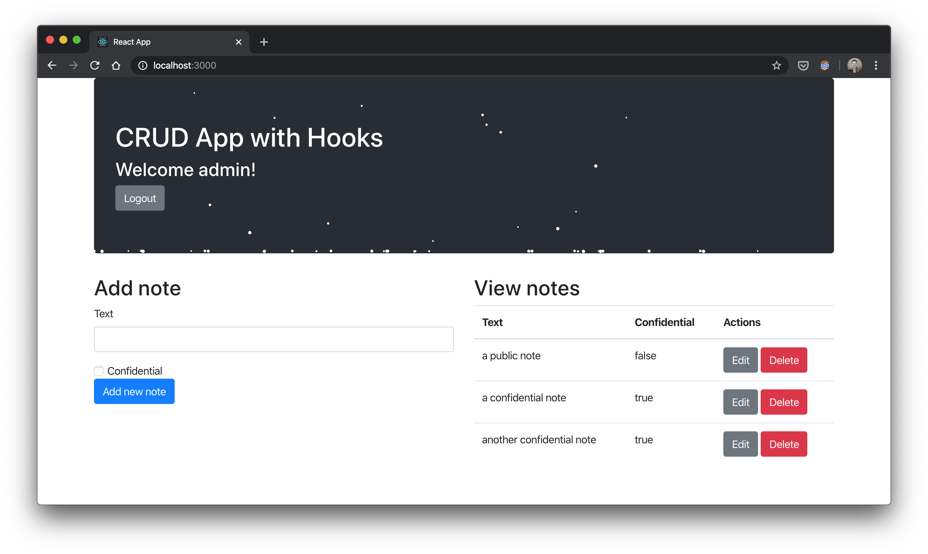928x554 pixels.
Task: Delete the 'another confidential note' row
Action: (x=784, y=444)
